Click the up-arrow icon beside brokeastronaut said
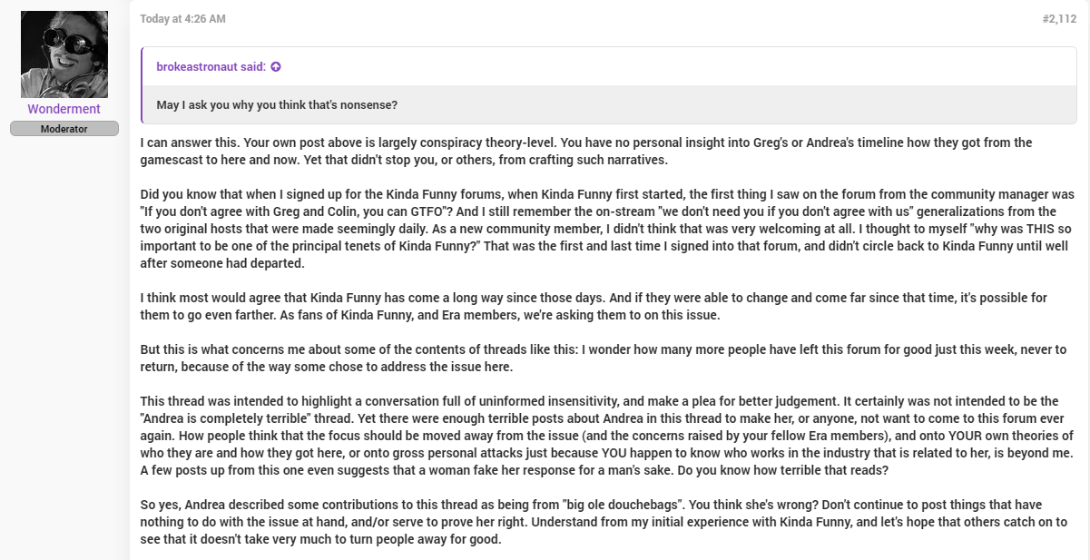Image resolution: width=1090 pixels, height=560 pixels. 276,67
